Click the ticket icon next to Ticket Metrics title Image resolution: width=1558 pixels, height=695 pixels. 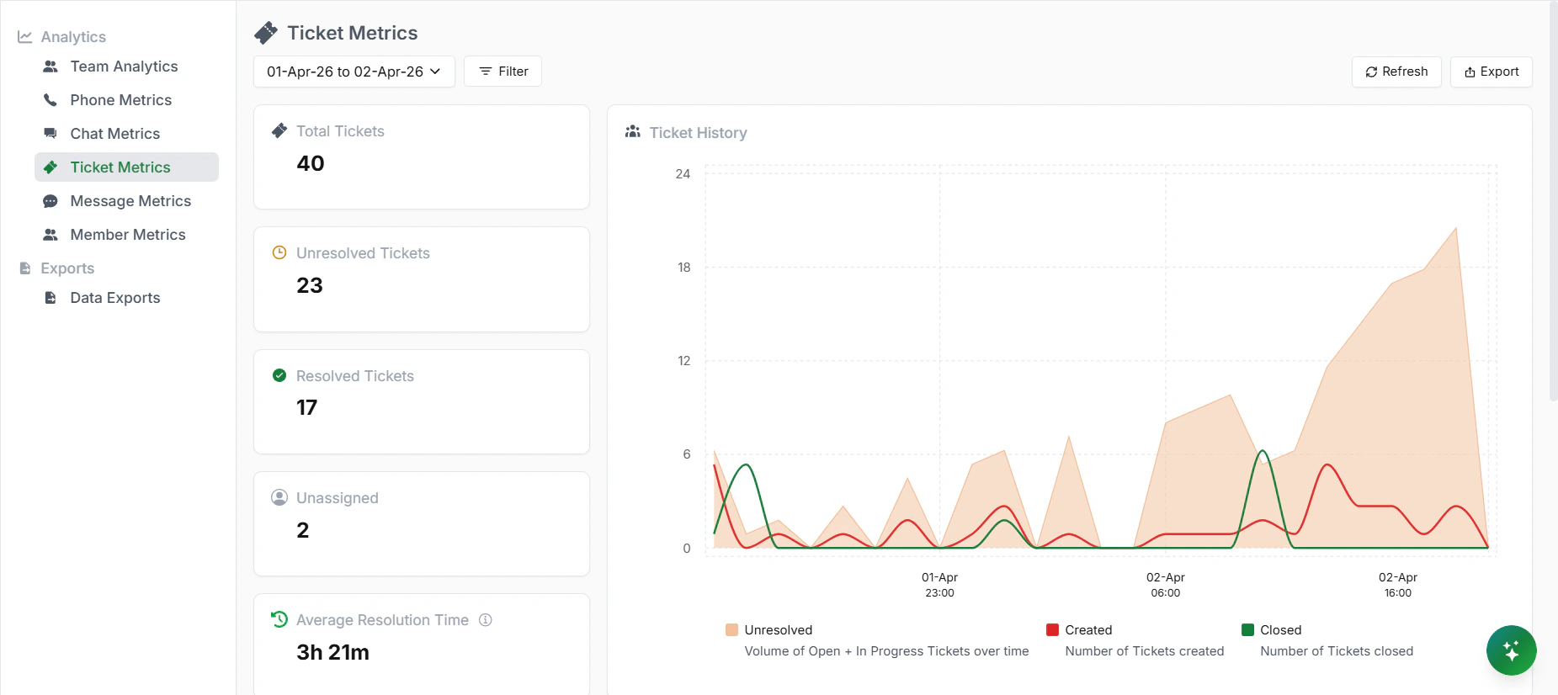tap(266, 33)
